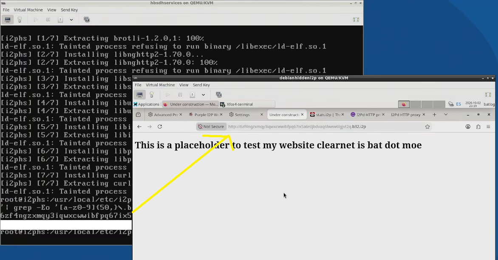Open a new Firefox tab
The image size is (498, 260).
point(435,115)
